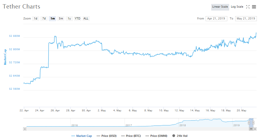Toggle the Price (USD) legend series
This screenshot has height=139, width=261.
click(107, 136)
